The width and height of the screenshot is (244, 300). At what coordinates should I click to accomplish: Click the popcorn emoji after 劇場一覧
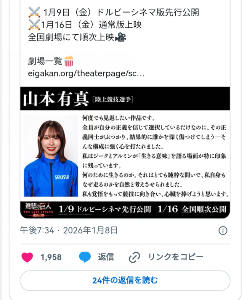[69, 61]
